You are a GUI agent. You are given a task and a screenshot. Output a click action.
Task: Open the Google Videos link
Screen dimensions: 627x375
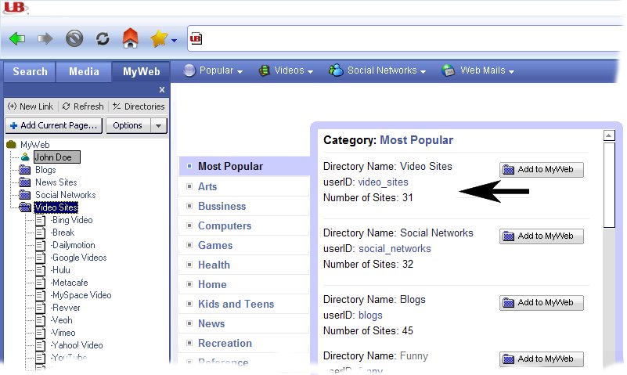pyautogui.click(x=79, y=258)
